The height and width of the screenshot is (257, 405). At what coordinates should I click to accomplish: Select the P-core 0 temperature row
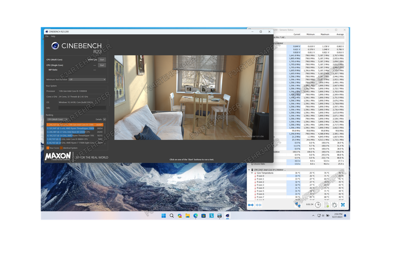296,176
